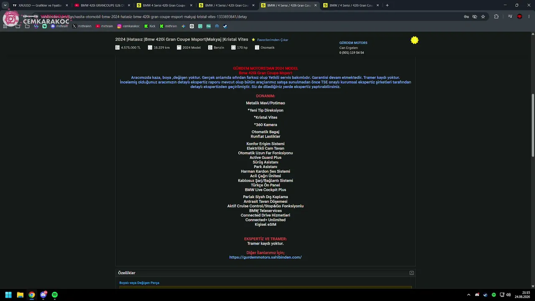
Task: Collapse the Özellikler section
Action: point(412,273)
